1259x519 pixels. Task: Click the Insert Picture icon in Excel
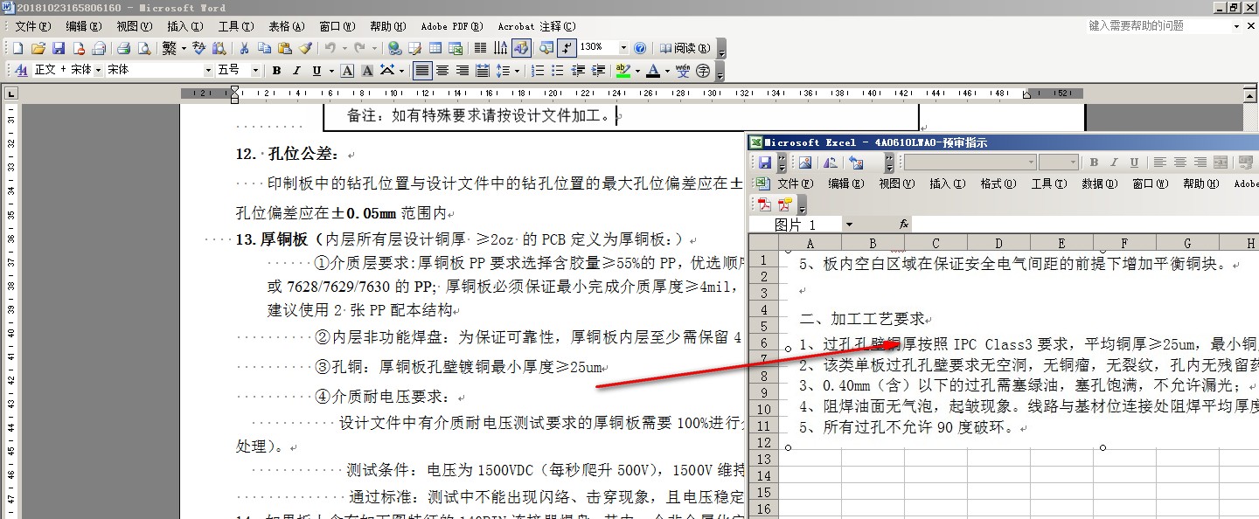(805, 163)
